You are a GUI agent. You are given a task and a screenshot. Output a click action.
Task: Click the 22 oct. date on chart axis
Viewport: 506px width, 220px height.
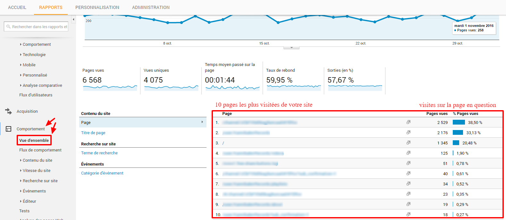361,43
